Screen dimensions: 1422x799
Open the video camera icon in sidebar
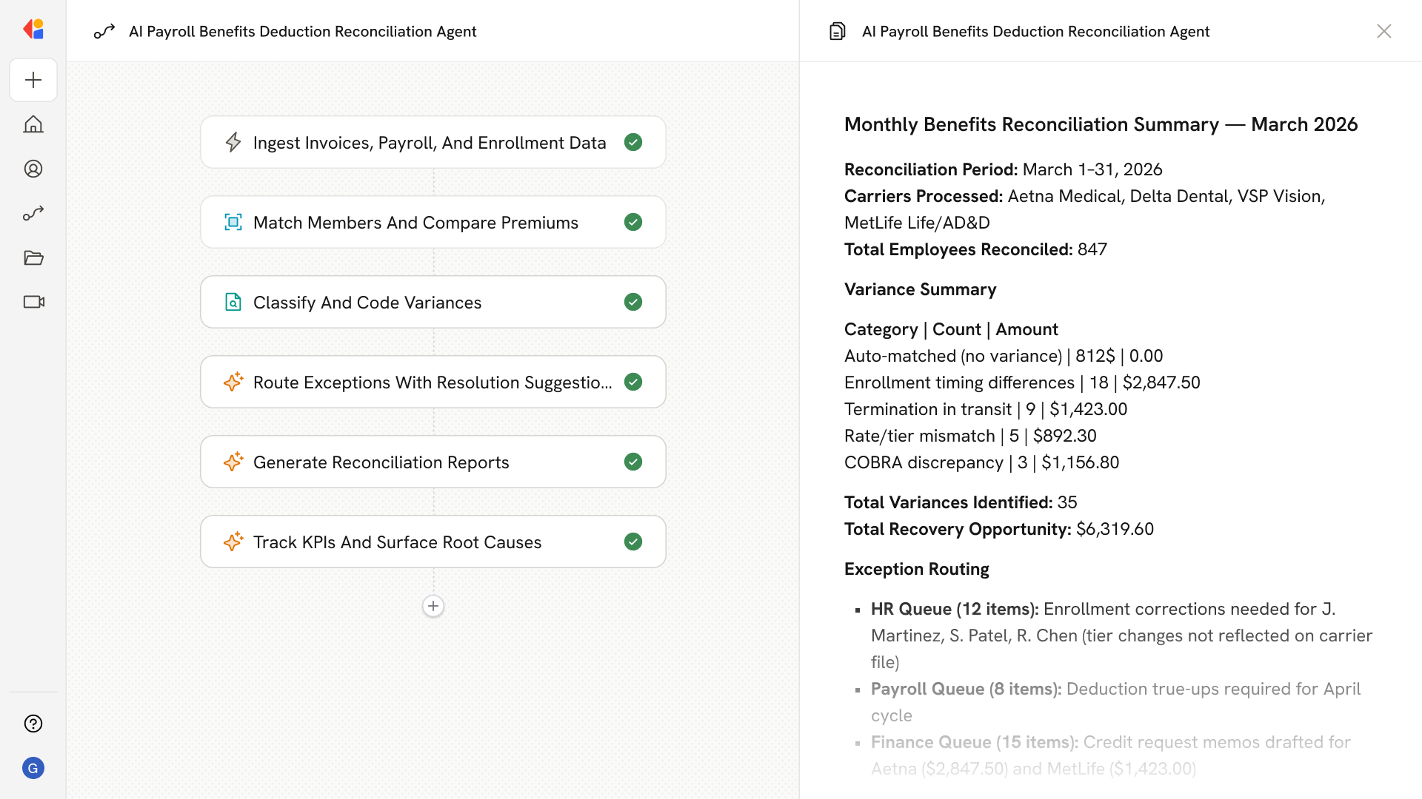33,302
